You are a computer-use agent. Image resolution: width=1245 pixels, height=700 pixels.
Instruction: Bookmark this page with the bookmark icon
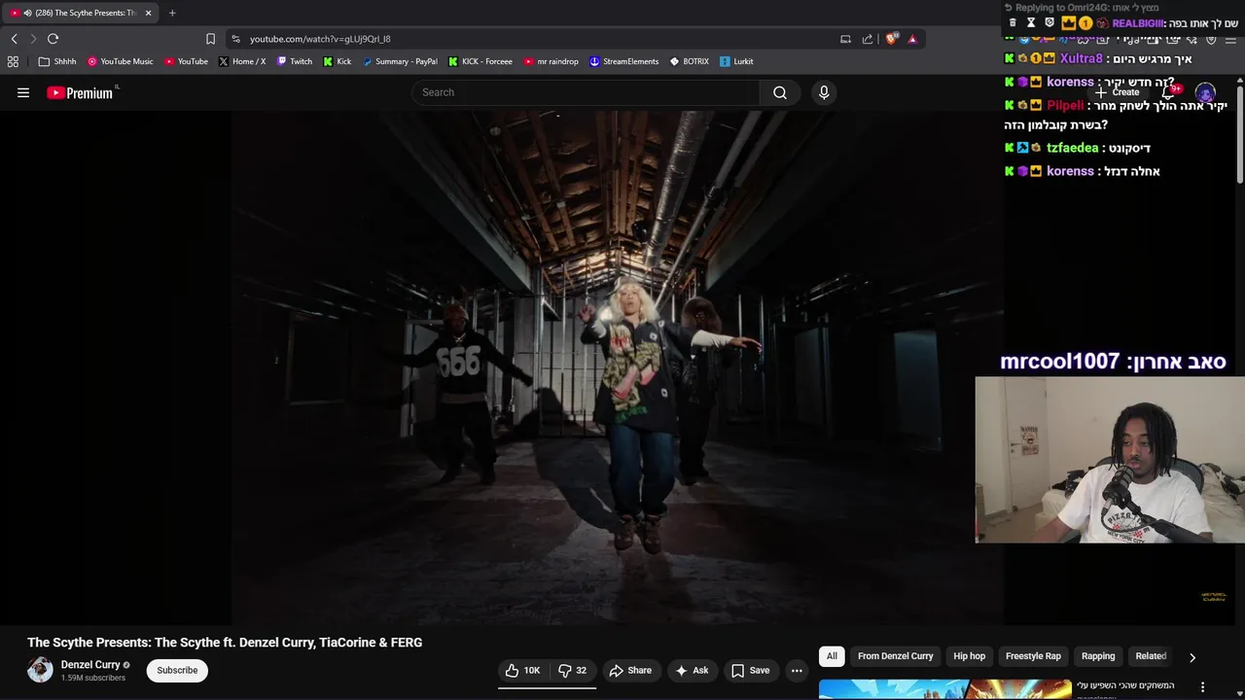tap(210, 39)
